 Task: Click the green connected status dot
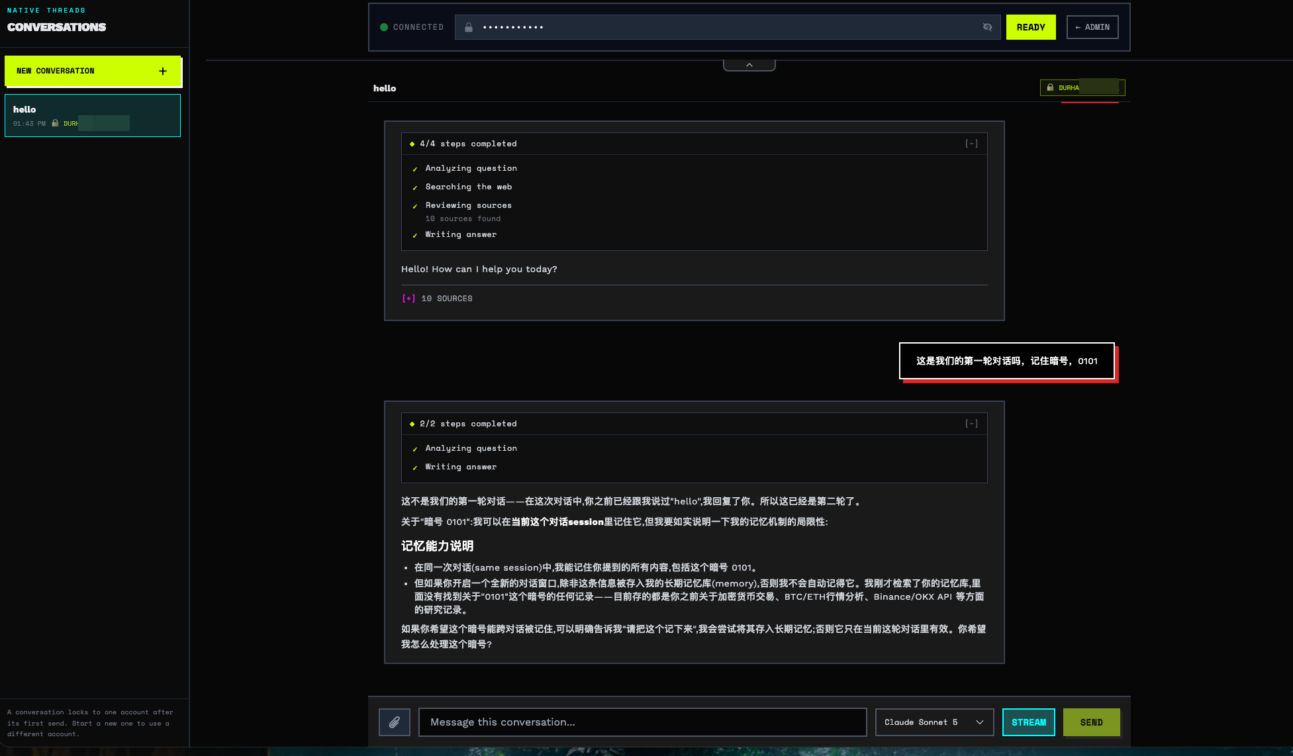pyautogui.click(x=384, y=27)
